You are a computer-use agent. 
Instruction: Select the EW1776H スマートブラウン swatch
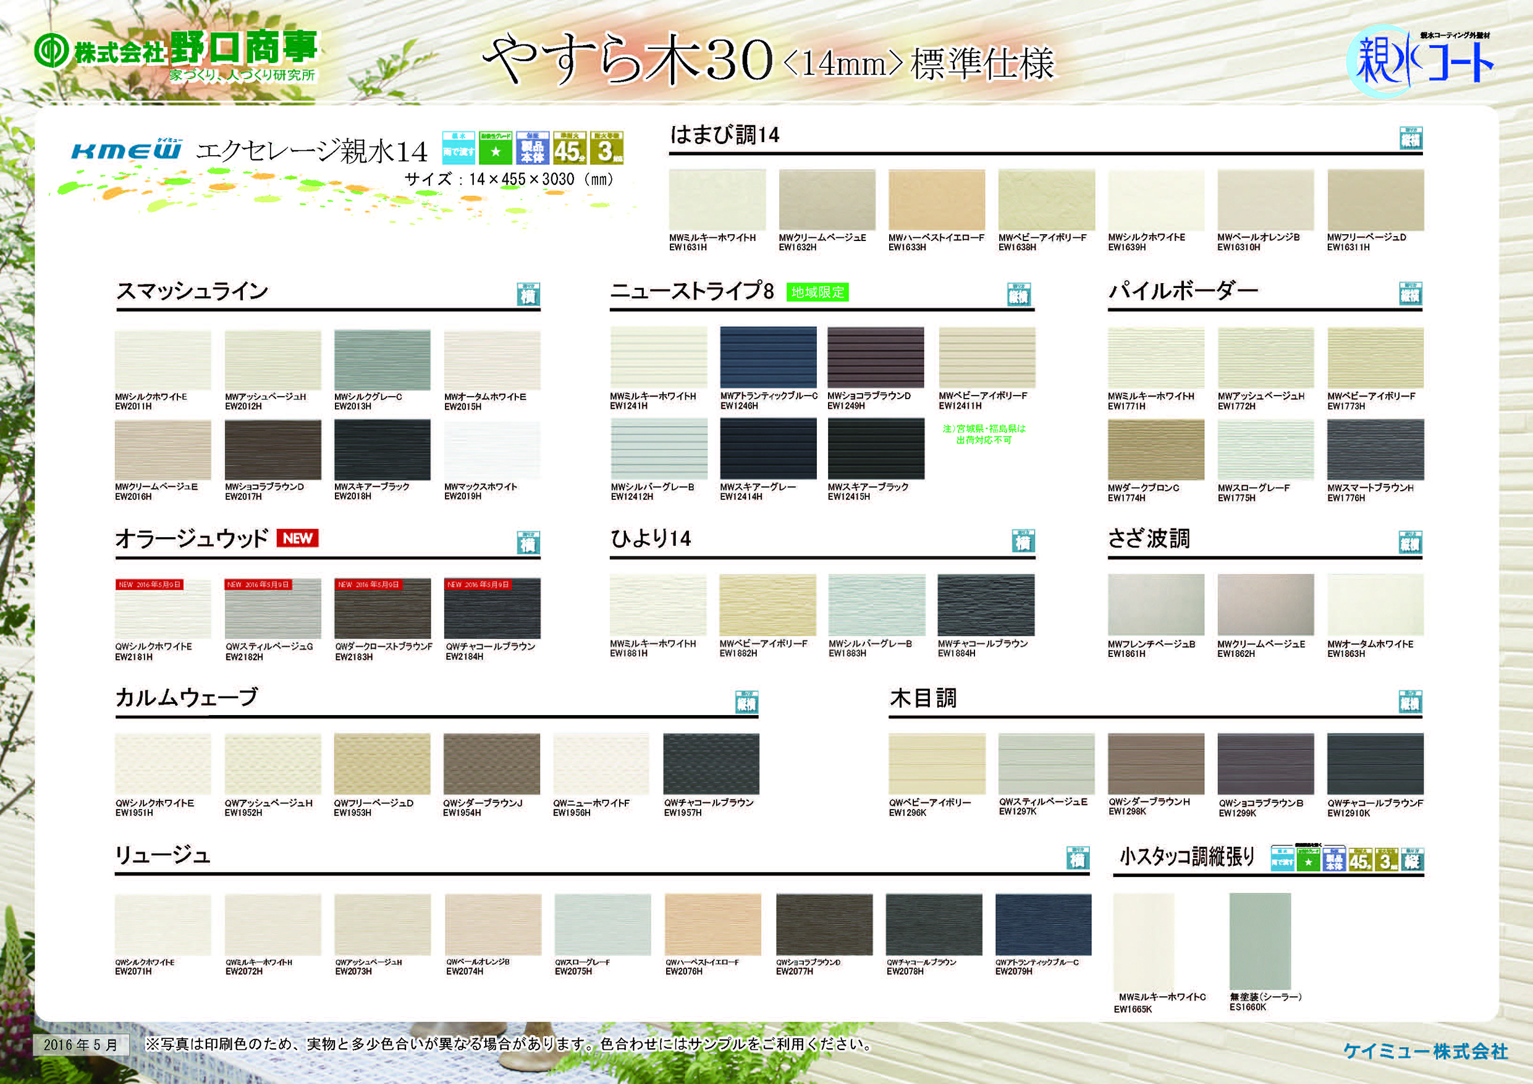coord(1375,449)
